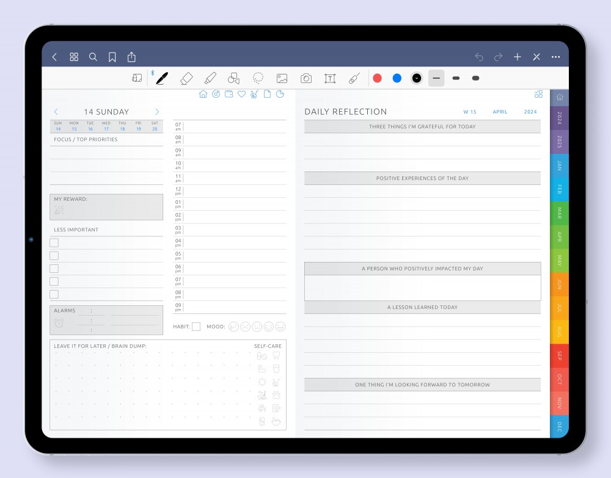Open the goals target icon page
Image resolution: width=611 pixels, height=478 pixels.
tap(216, 94)
